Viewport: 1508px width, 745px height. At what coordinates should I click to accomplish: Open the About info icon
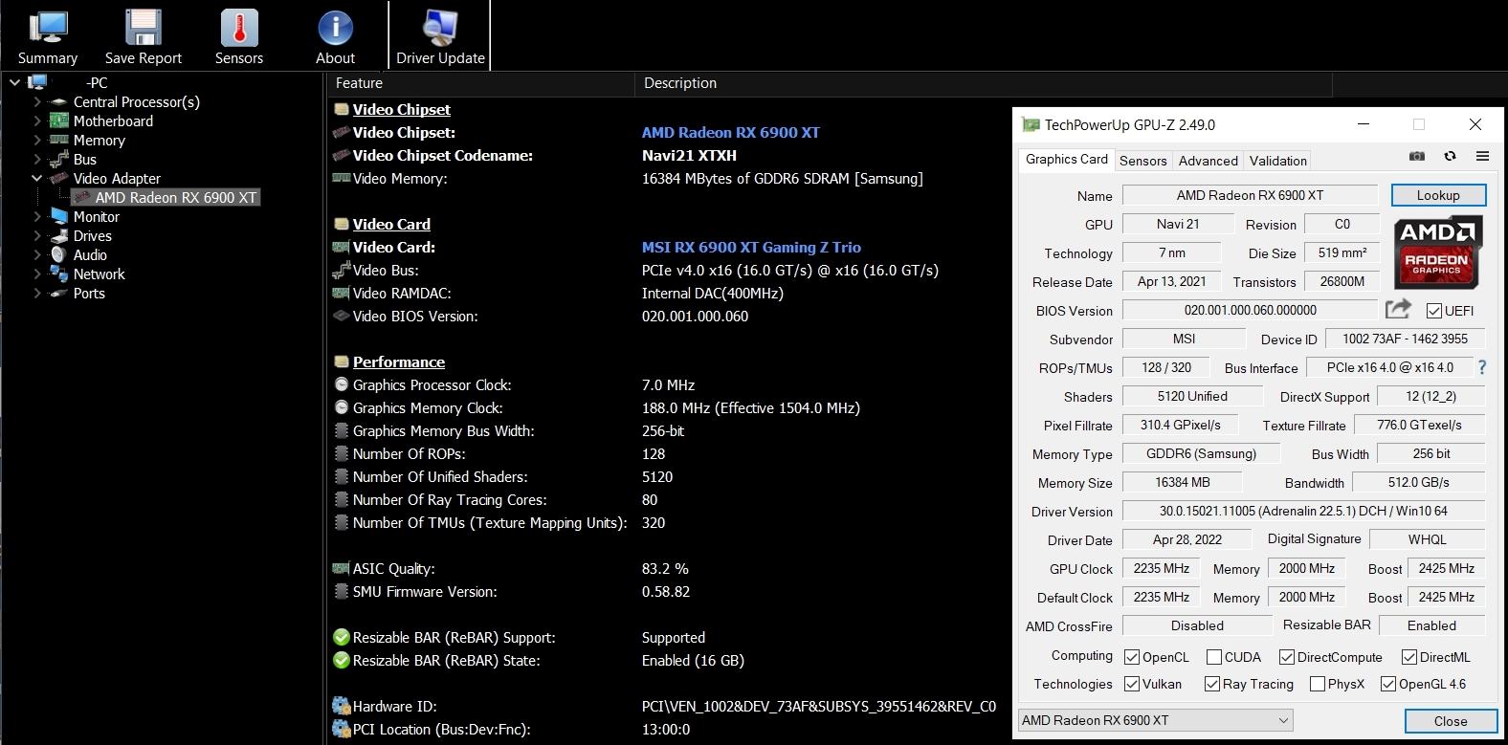pyautogui.click(x=335, y=28)
